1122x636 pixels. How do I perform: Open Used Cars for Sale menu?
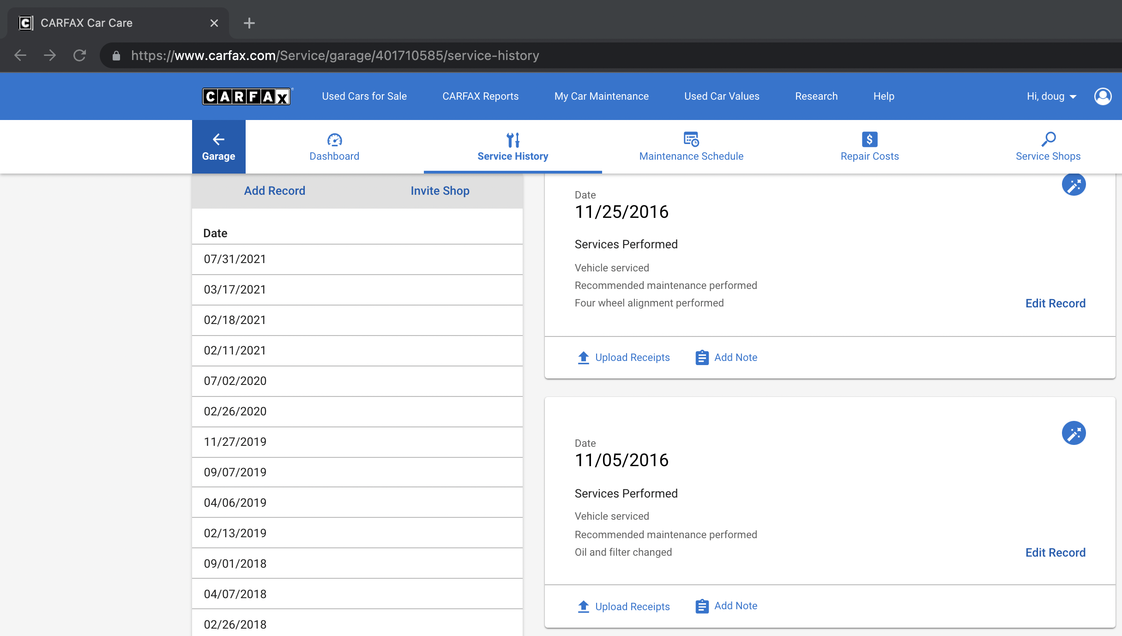[x=364, y=96]
